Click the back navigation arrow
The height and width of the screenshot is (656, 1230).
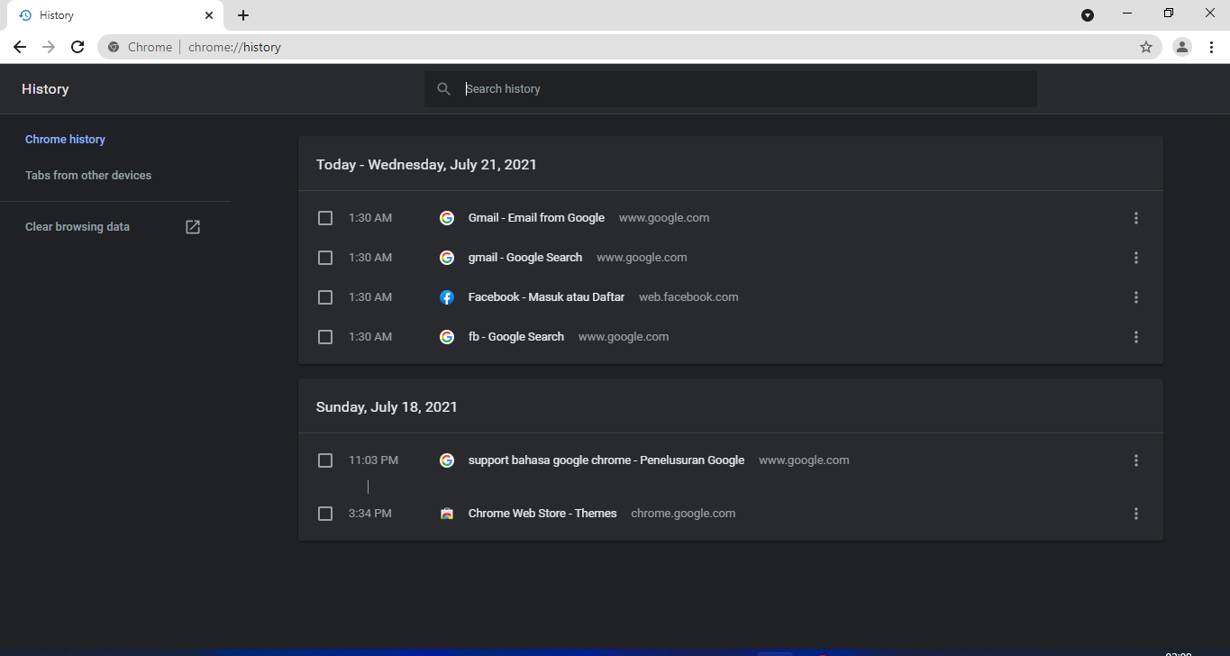pos(20,47)
